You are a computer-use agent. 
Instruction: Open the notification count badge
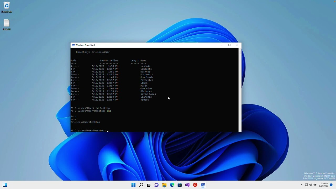click(x=331, y=185)
